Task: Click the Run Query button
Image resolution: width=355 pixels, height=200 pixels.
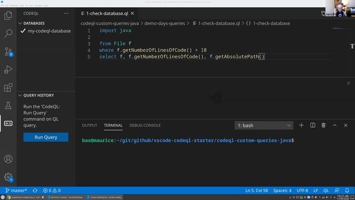Action: click(x=45, y=137)
